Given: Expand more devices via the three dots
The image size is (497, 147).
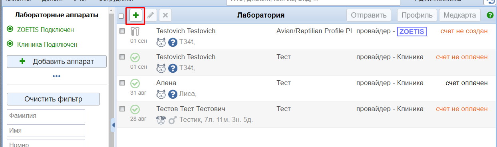Looking at the screenshot, I should (56, 76).
